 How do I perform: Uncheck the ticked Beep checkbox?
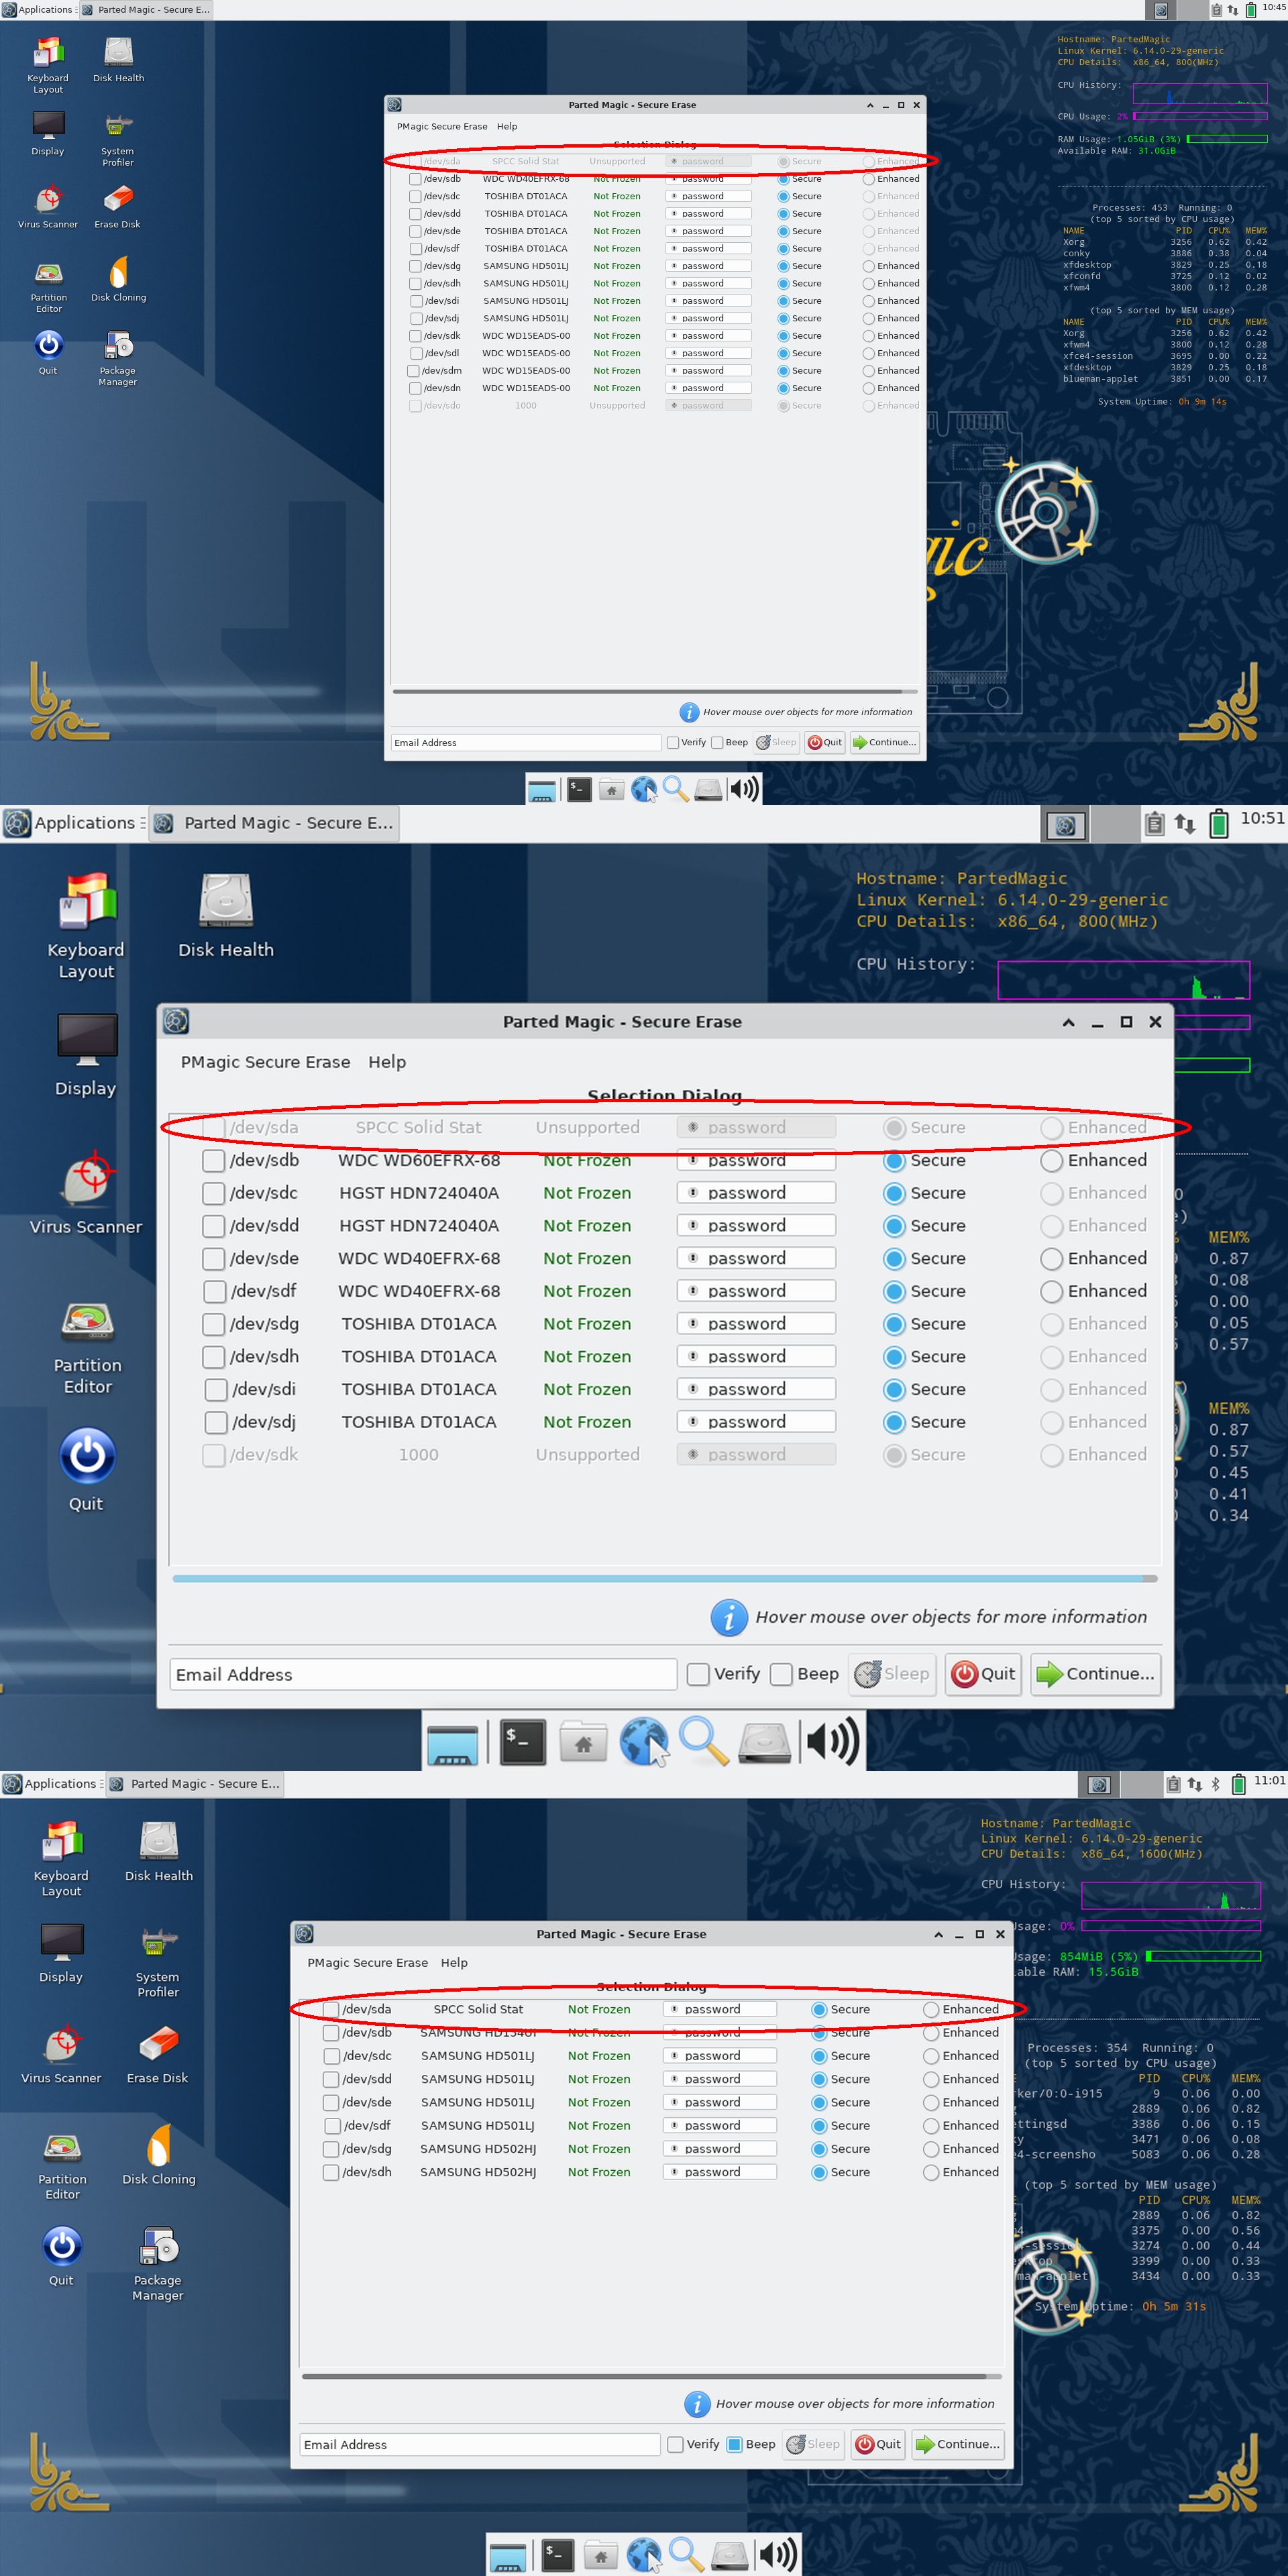734,2443
